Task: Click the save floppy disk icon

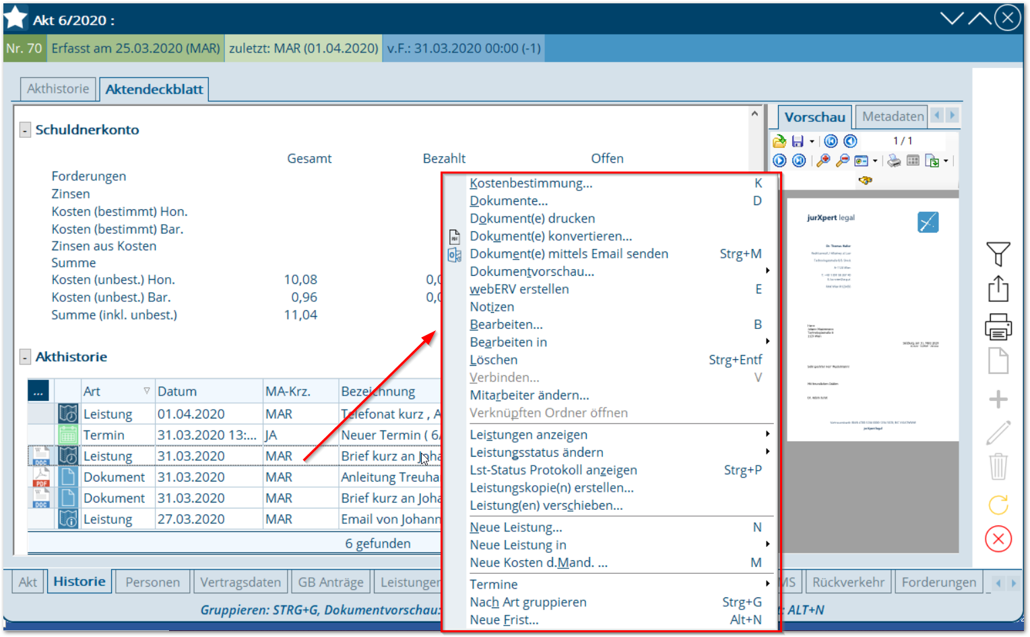Action: point(798,141)
